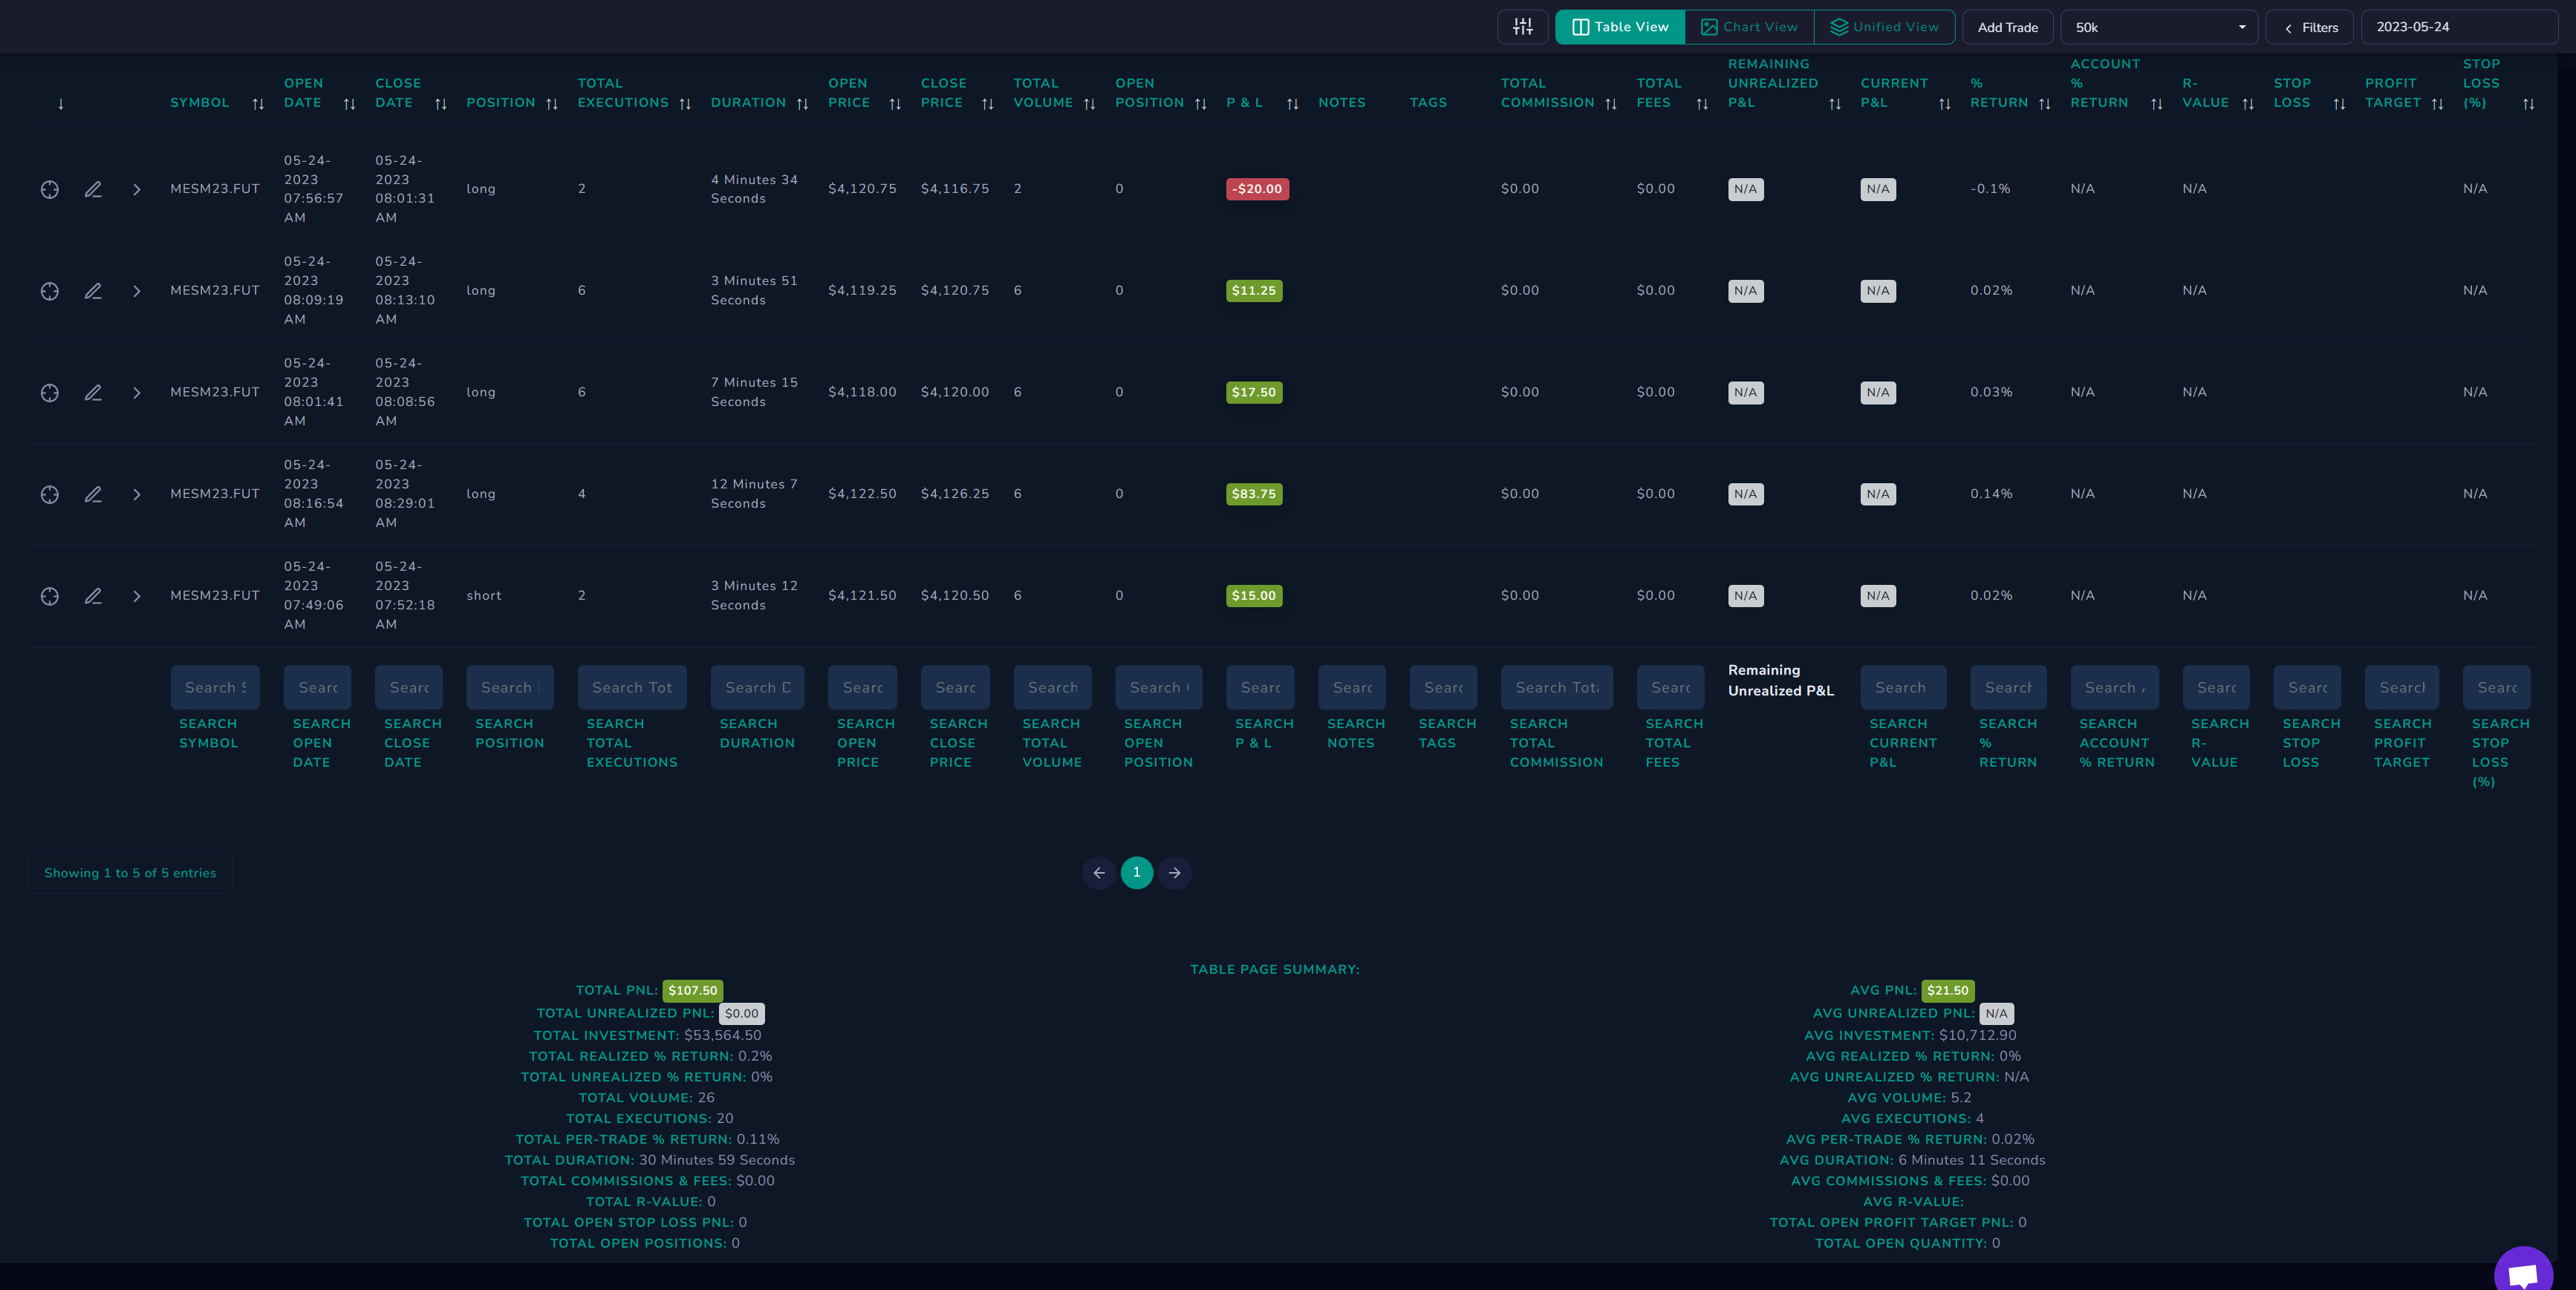Expand the $11.25 trade row details

(x=136, y=292)
